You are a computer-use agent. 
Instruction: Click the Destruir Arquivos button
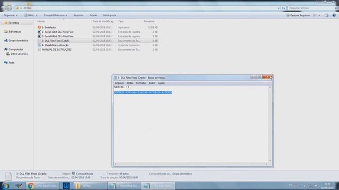[x=298, y=15]
